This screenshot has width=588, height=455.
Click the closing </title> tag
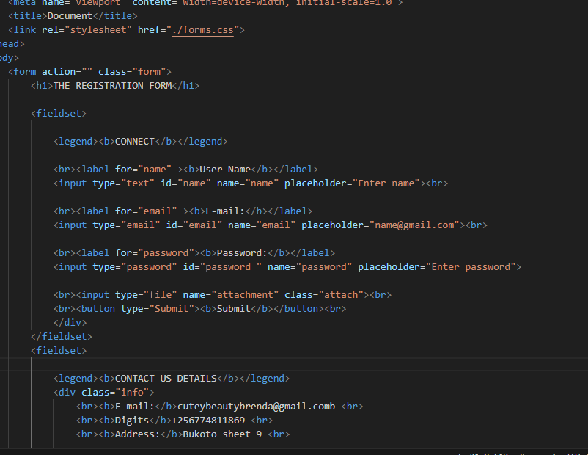[115, 16]
